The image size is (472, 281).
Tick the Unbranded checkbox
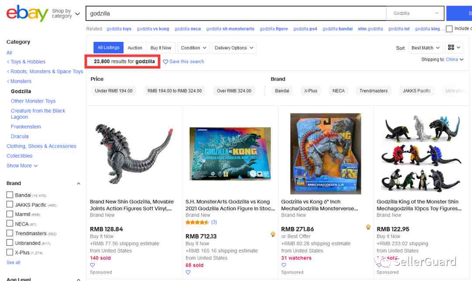10,243
